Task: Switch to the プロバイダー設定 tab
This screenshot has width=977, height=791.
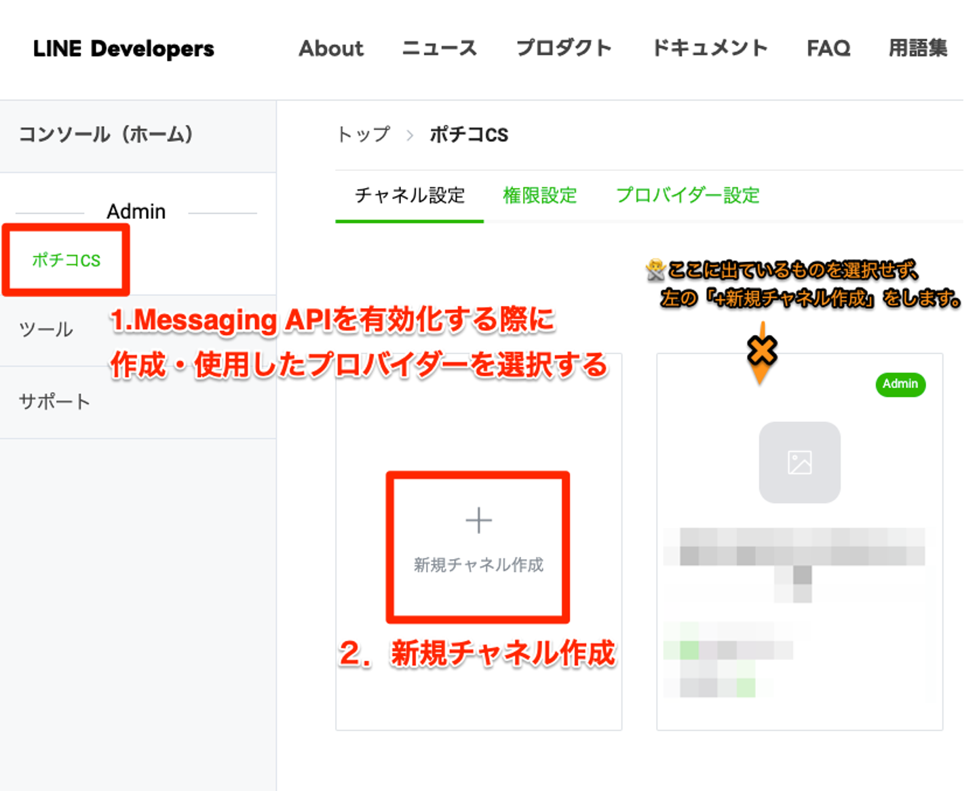Action: pos(688,195)
